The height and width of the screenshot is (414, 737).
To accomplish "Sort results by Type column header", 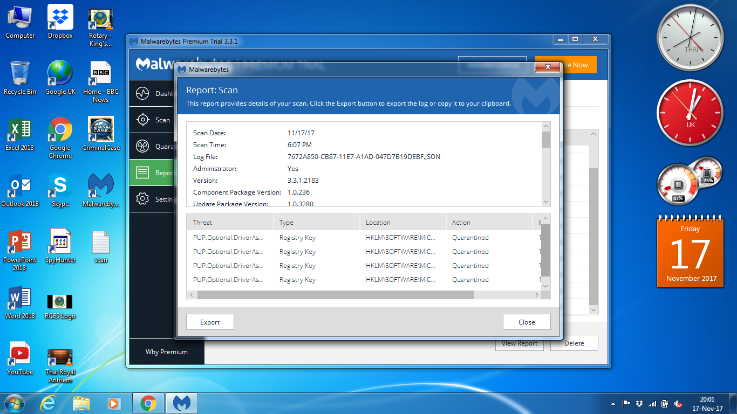I will point(316,222).
